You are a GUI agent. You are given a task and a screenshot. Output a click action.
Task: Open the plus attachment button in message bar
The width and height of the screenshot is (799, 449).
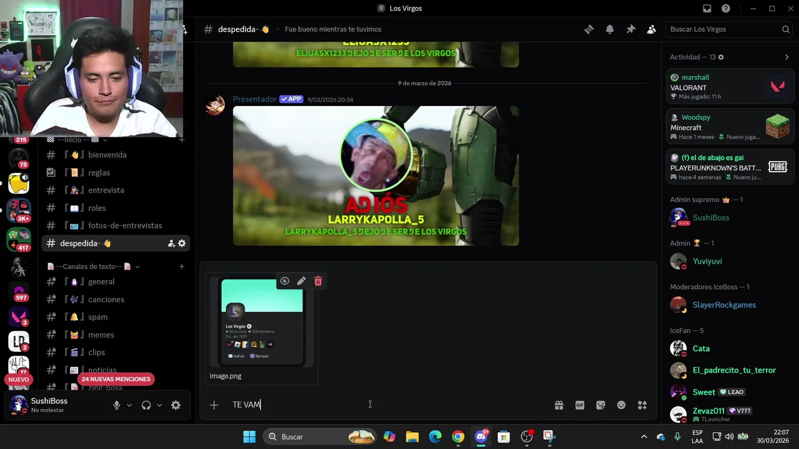coord(214,405)
